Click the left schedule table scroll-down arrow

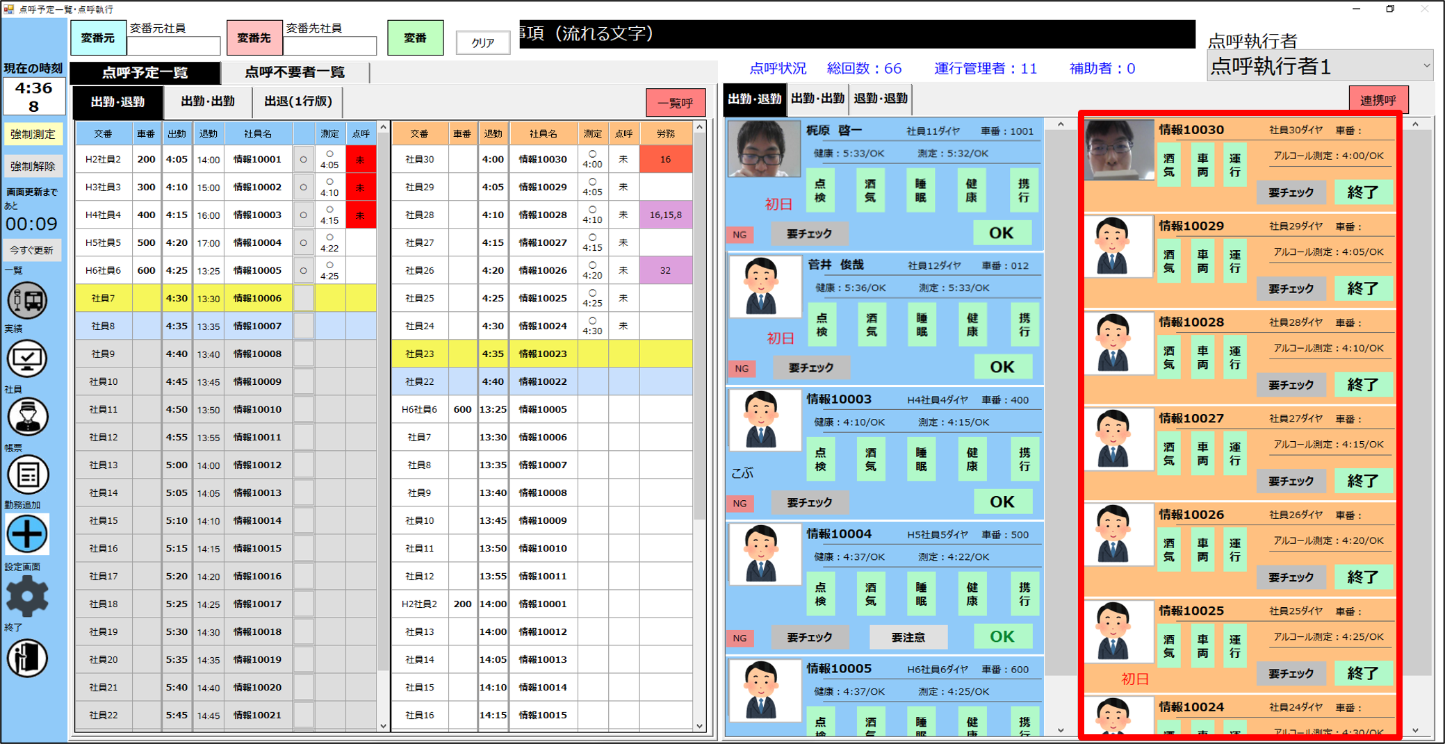[x=383, y=726]
